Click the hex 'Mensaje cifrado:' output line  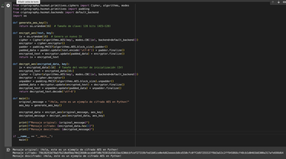click(x=148, y=153)
